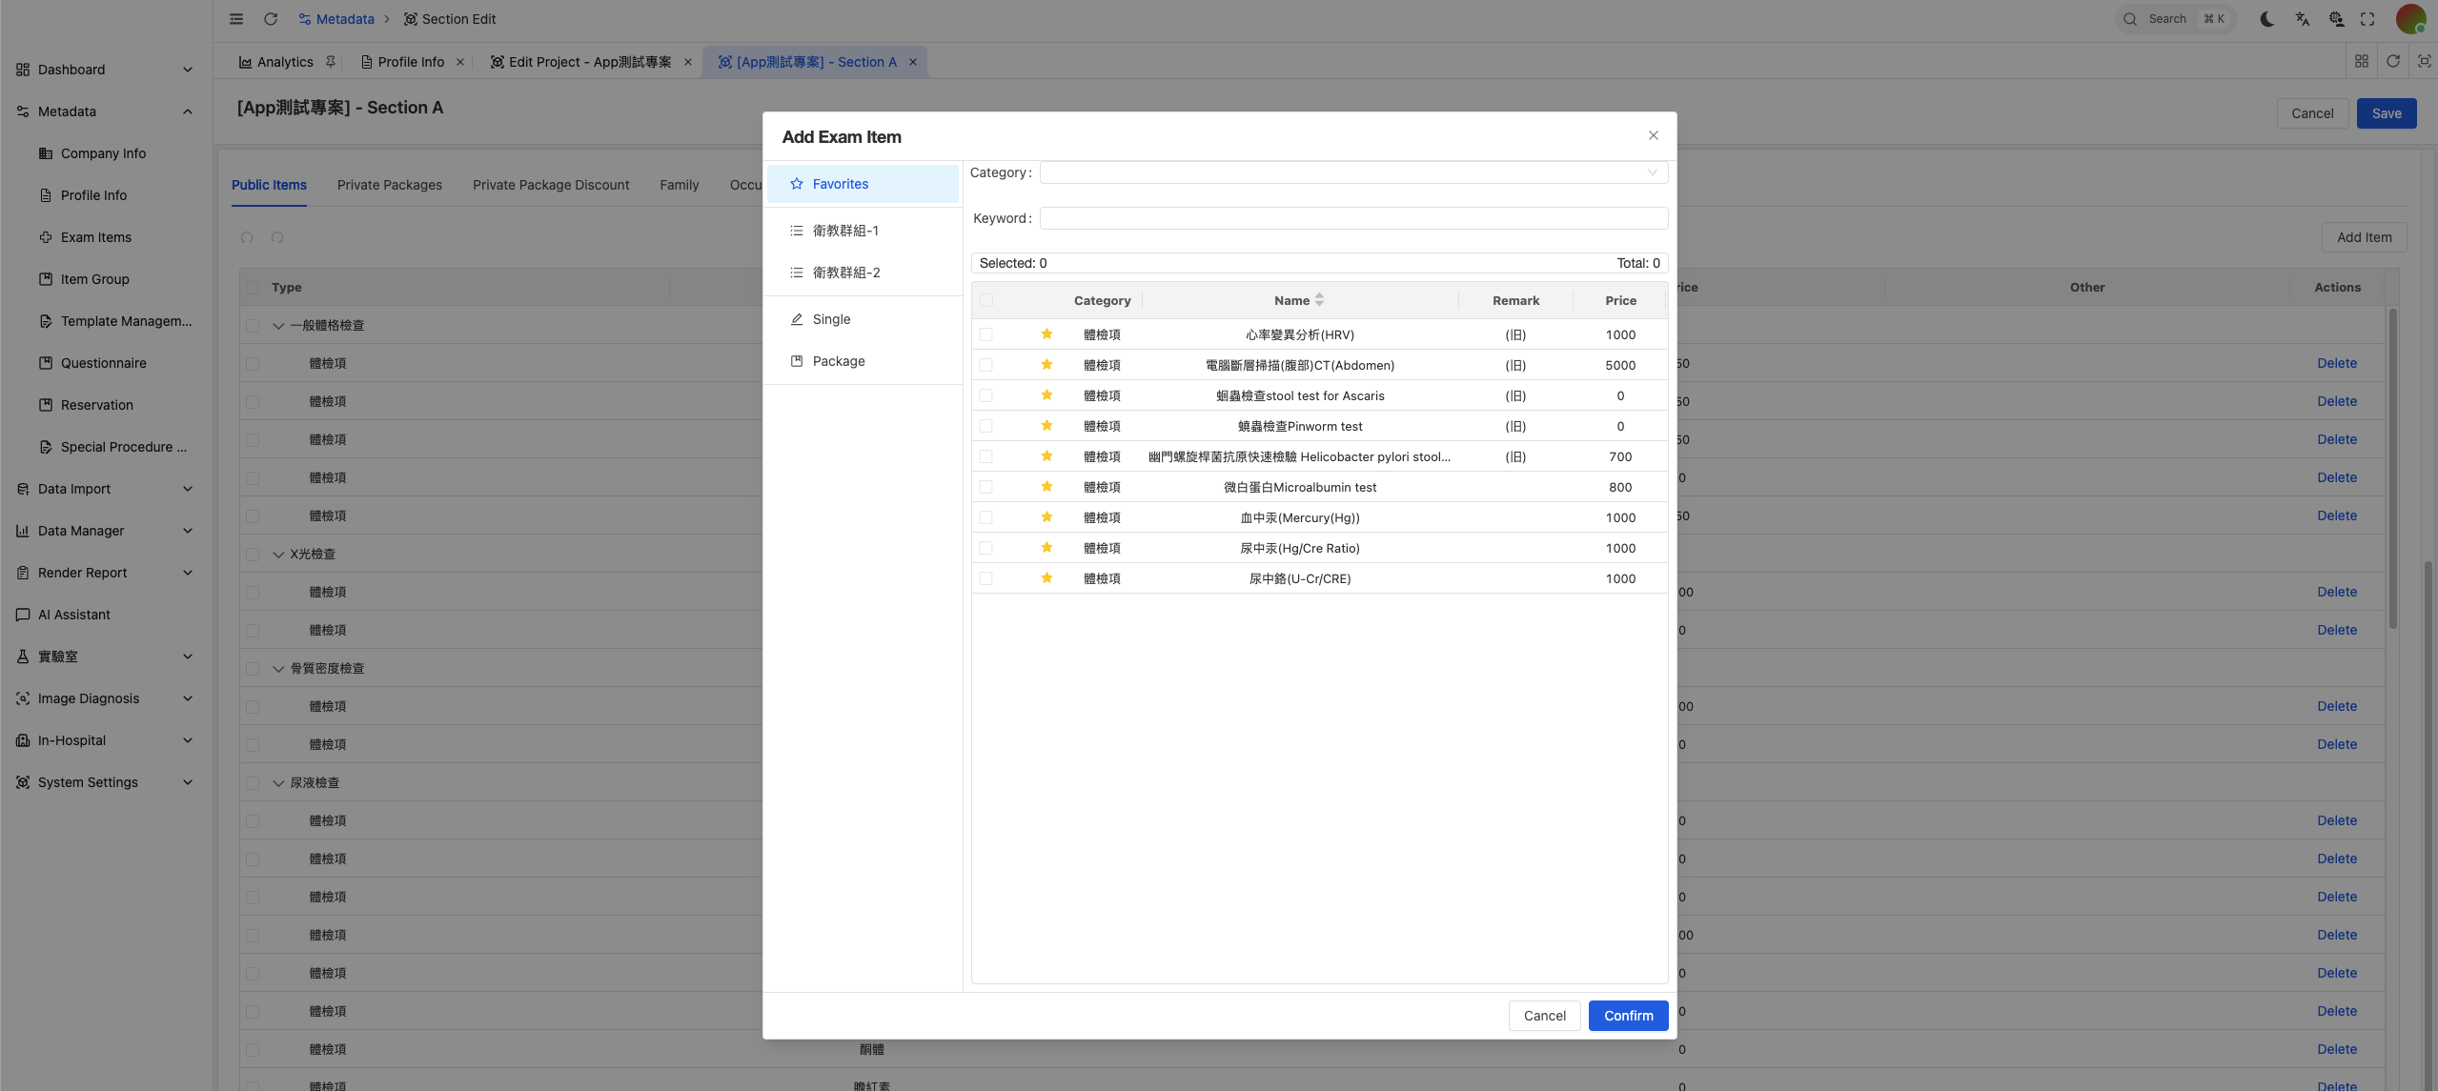The height and width of the screenshot is (1091, 2438).
Task: Toggle favorite star for 蟯蟲檢查Pinworm test
Action: click(1046, 426)
